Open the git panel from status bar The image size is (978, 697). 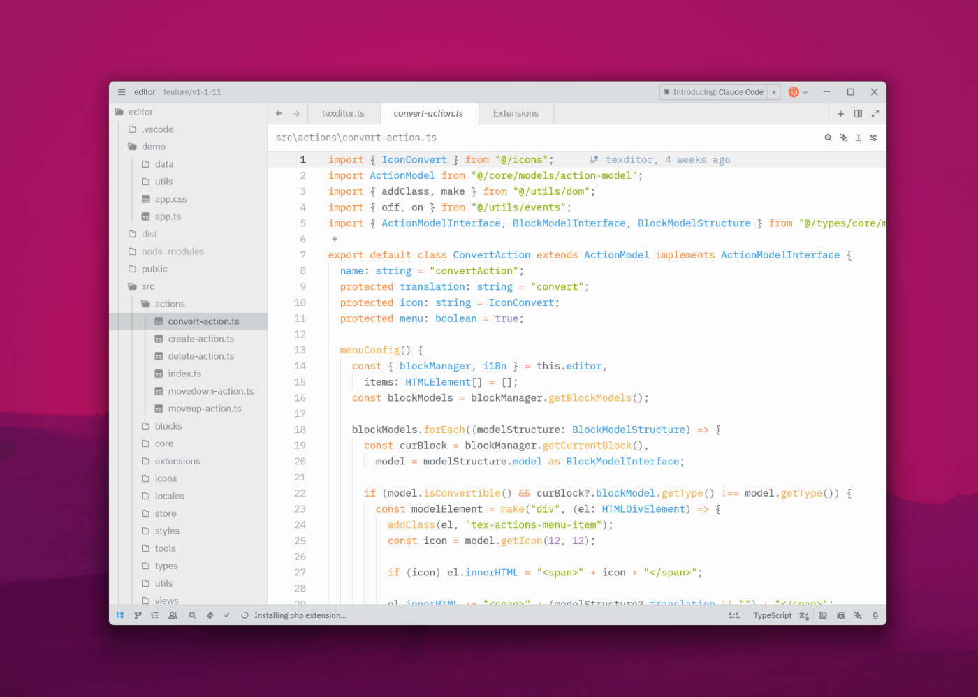pyautogui.click(x=138, y=615)
